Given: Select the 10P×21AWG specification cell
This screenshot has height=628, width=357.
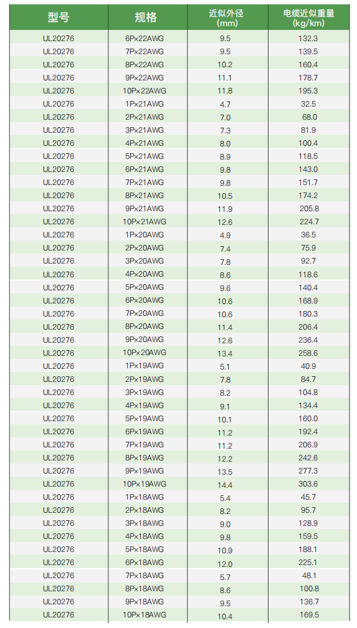Looking at the screenshot, I should tap(145, 222).
